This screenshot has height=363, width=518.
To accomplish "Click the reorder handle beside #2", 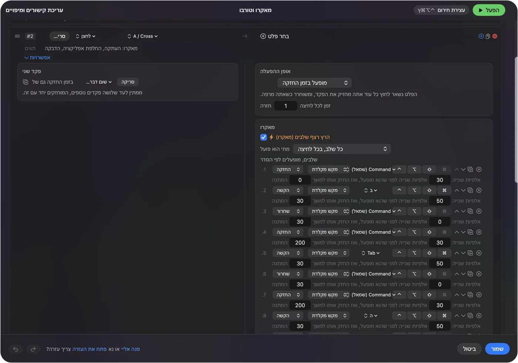I will click(x=17, y=36).
